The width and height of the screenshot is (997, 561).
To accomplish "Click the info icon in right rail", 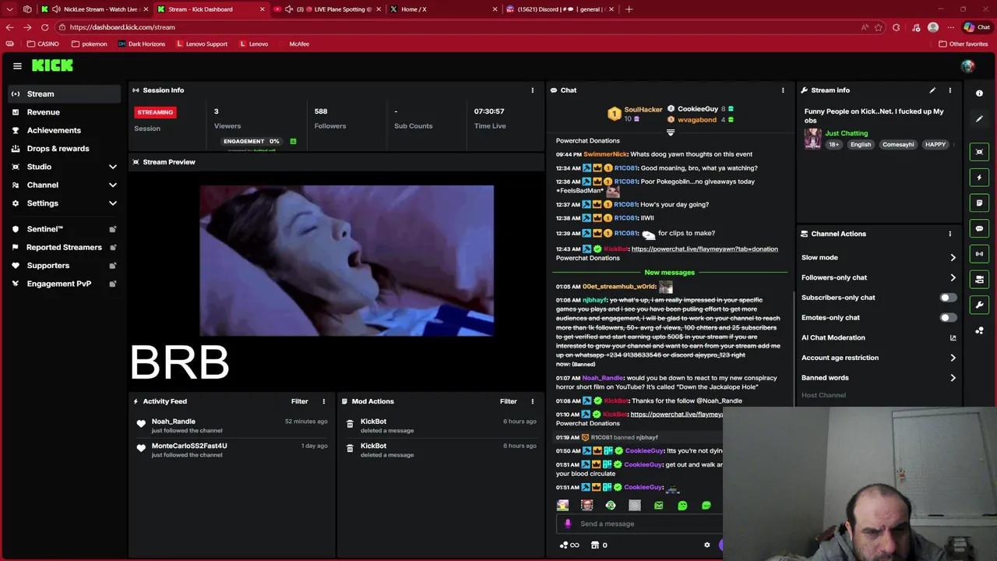I will (x=979, y=93).
